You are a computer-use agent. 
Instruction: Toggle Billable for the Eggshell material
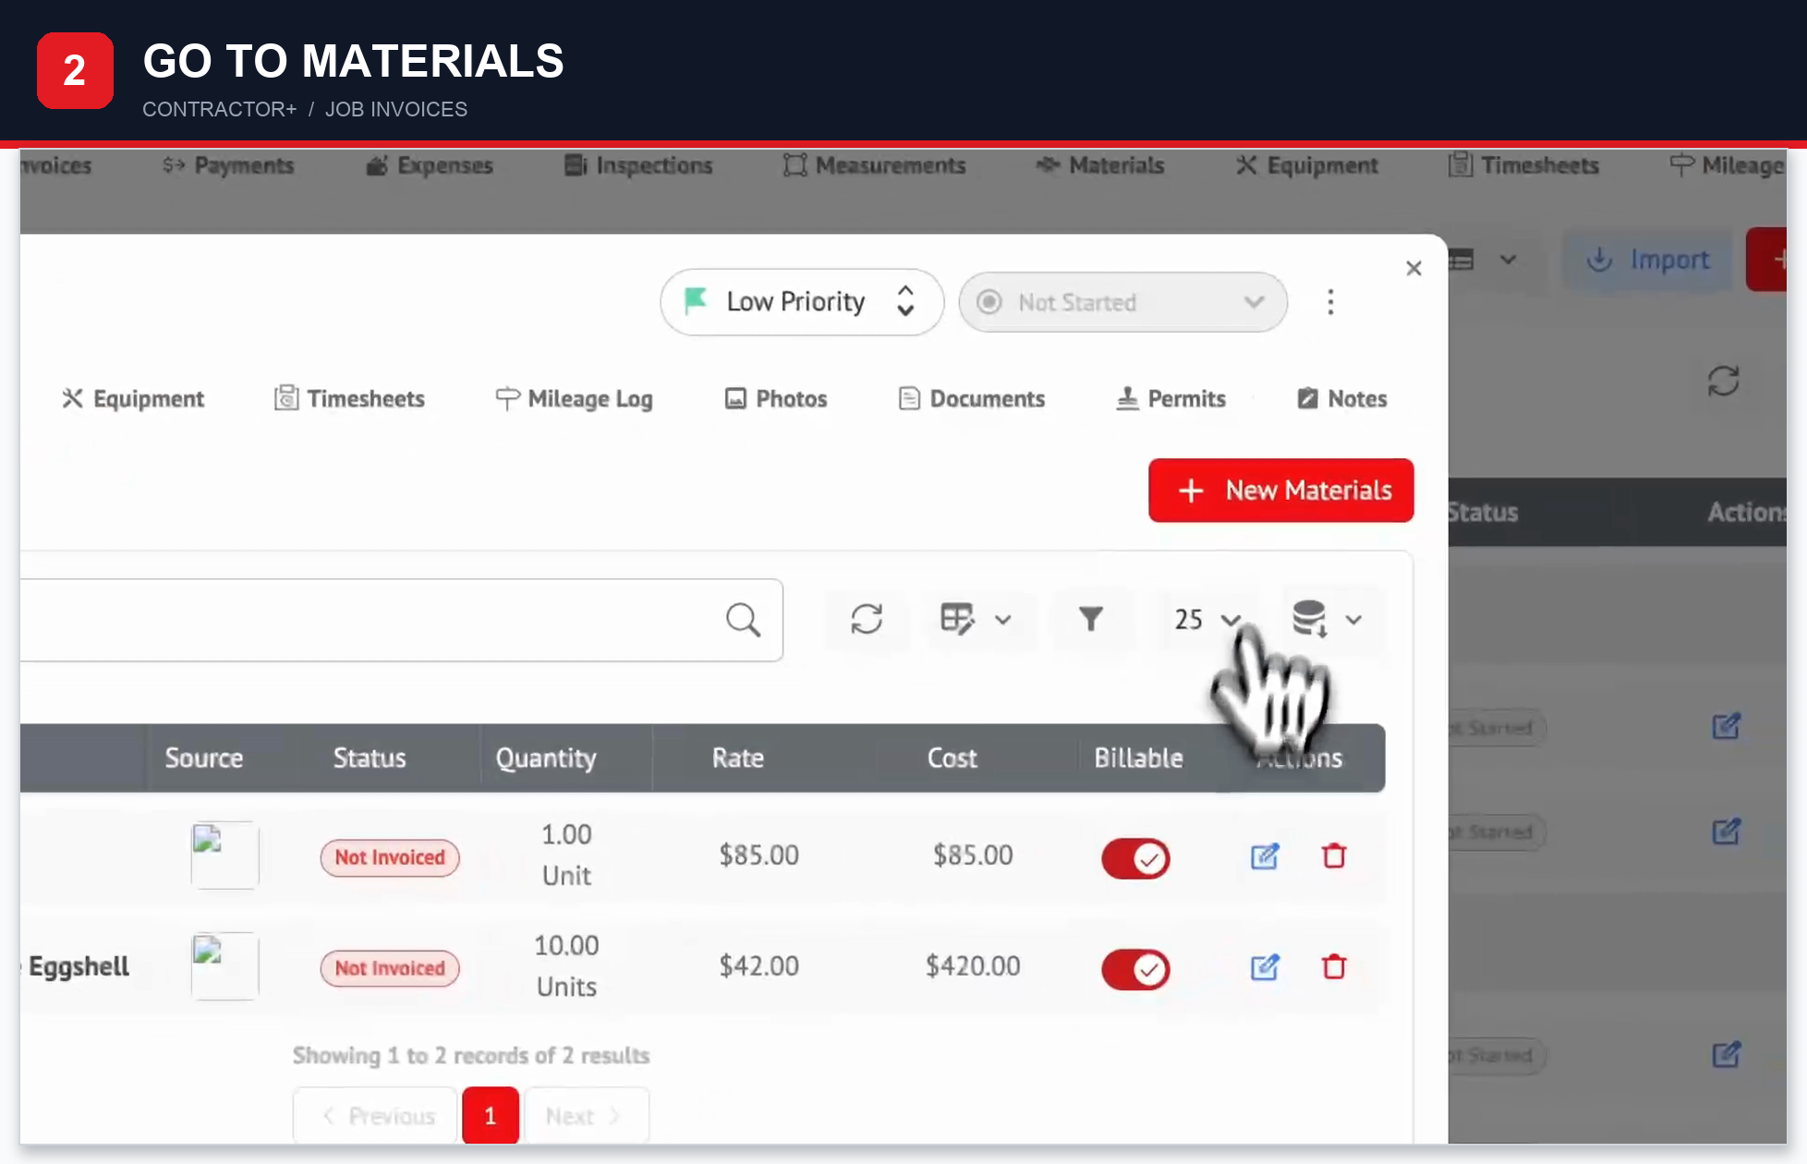click(x=1135, y=969)
